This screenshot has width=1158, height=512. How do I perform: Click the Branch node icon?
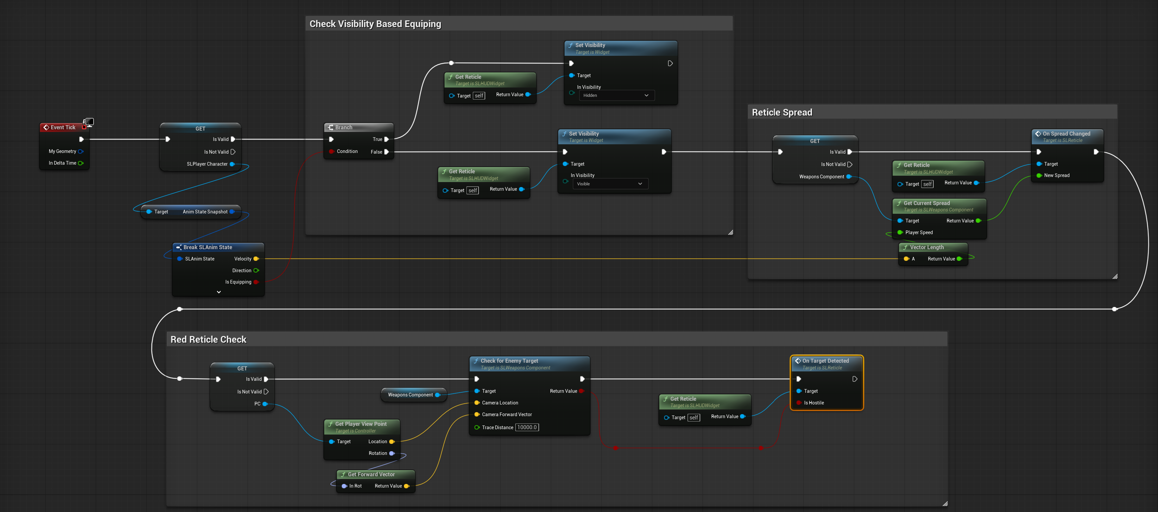[x=330, y=128]
